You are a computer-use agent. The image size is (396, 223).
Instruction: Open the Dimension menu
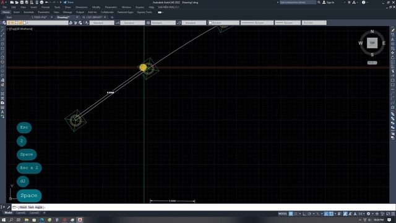tap(82, 7)
